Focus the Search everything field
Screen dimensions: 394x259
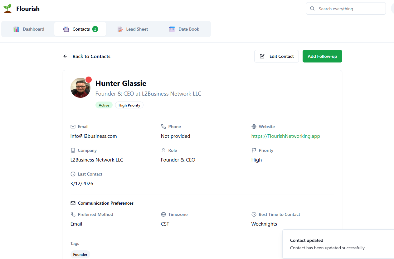click(x=346, y=9)
